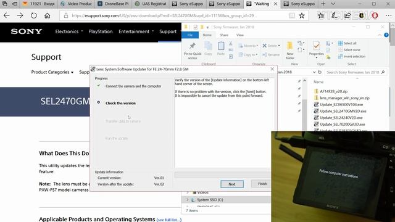
Task: Create New folder in Explorer
Action: (x=289, y=51)
